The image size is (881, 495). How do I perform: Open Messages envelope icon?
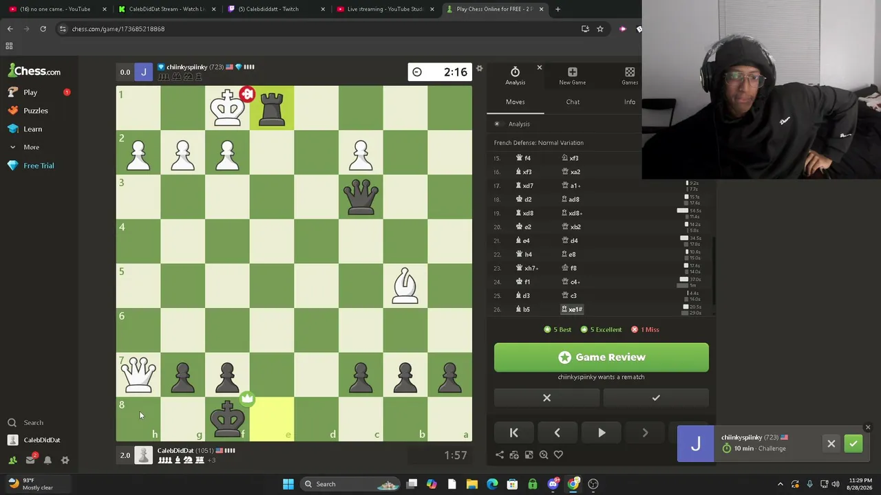click(30, 460)
